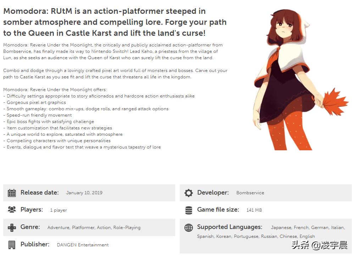
Task: Click the Genre label
Action: tap(30, 227)
